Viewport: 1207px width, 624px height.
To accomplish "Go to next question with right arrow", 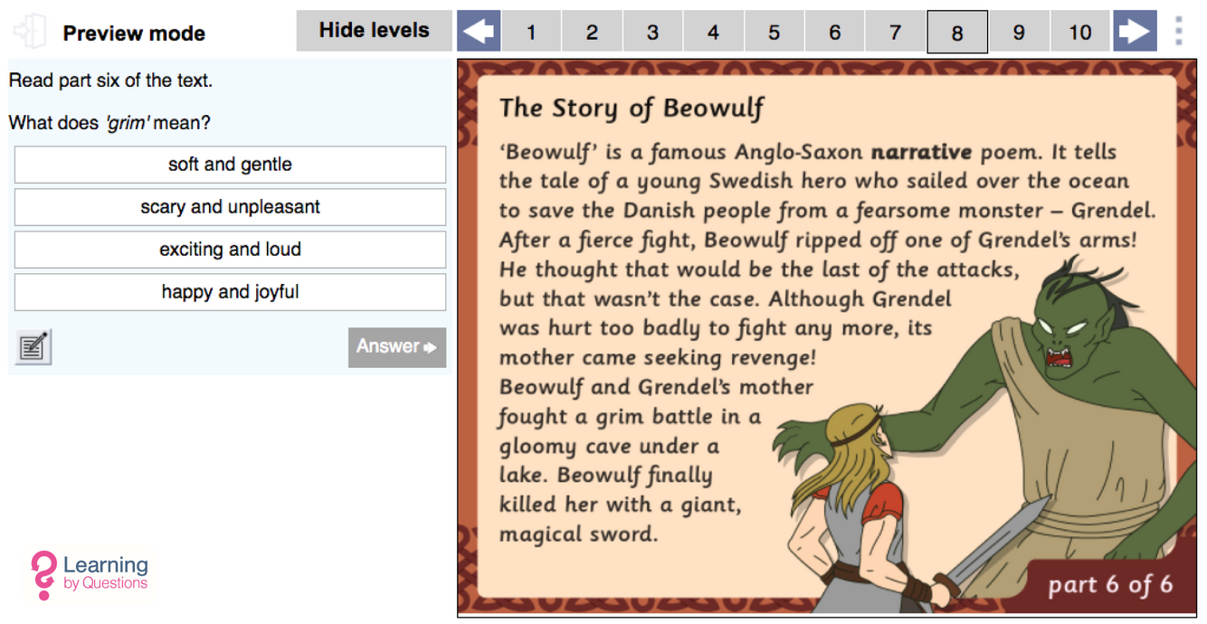I will 1135,32.
